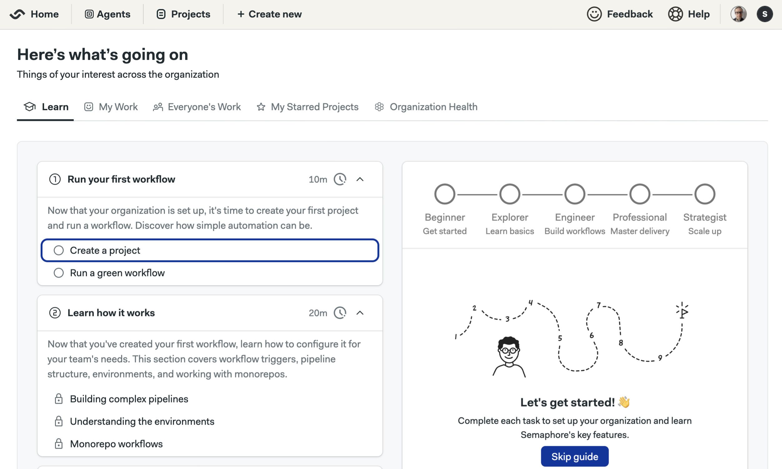Click the Scale up label under Strategist
This screenshot has height=469, width=782.
tap(705, 231)
